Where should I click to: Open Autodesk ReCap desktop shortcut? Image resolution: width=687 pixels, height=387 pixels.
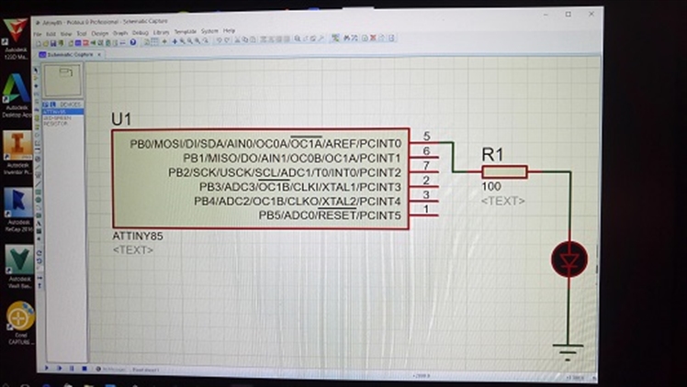(18, 210)
